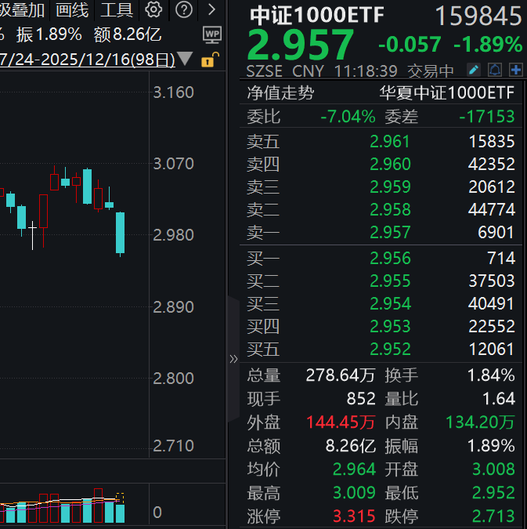Image resolution: width=527 pixels, height=529 pixels.
Task: Click the pencil note icon beside 交易中
Action: pyautogui.click(x=473, y=70)
